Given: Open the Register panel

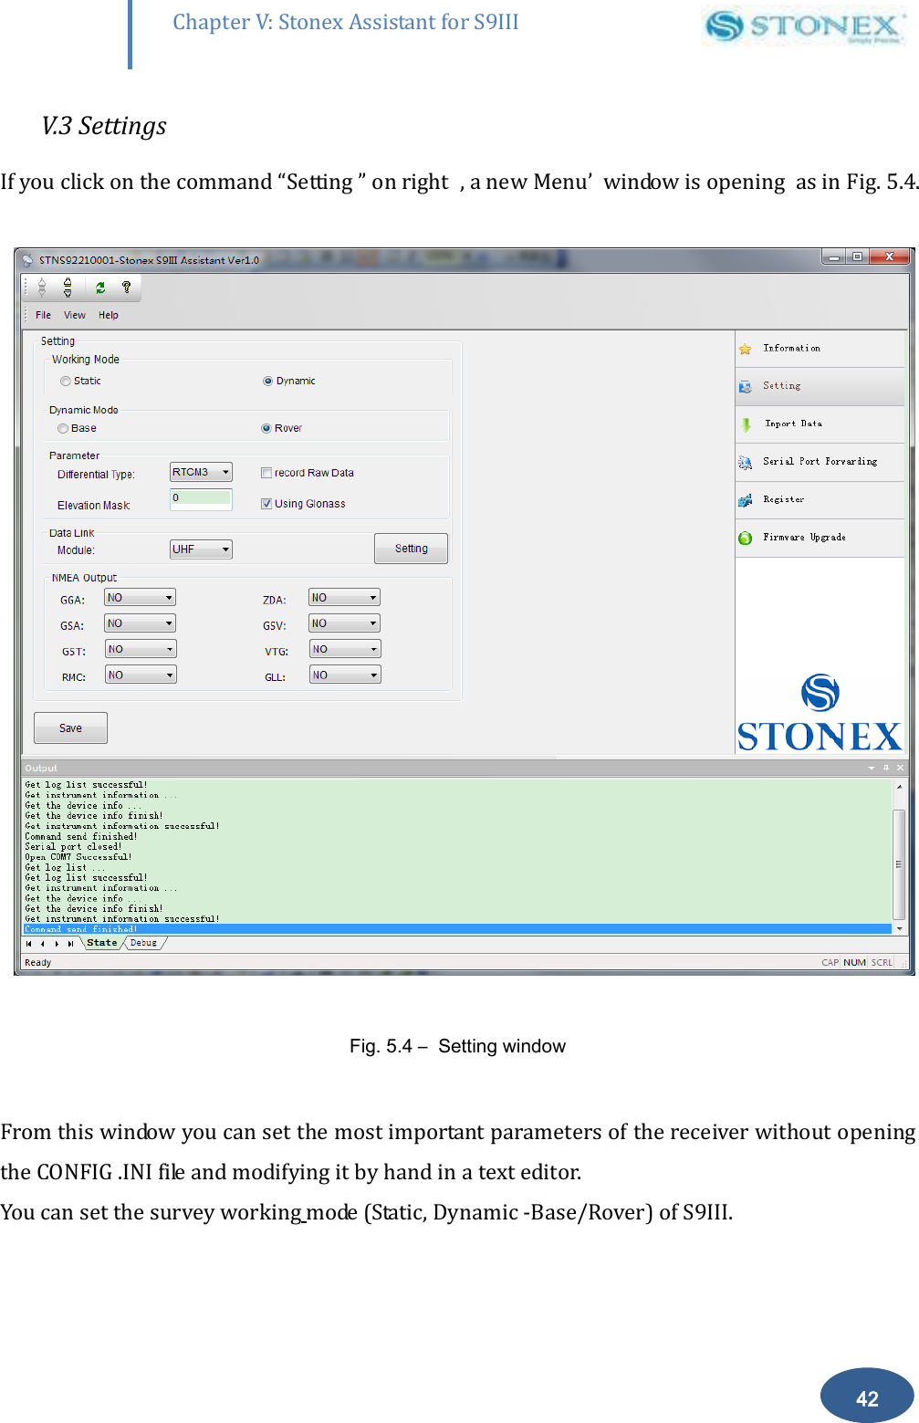Looking at the screenshot, I should (x=784, y=499).
